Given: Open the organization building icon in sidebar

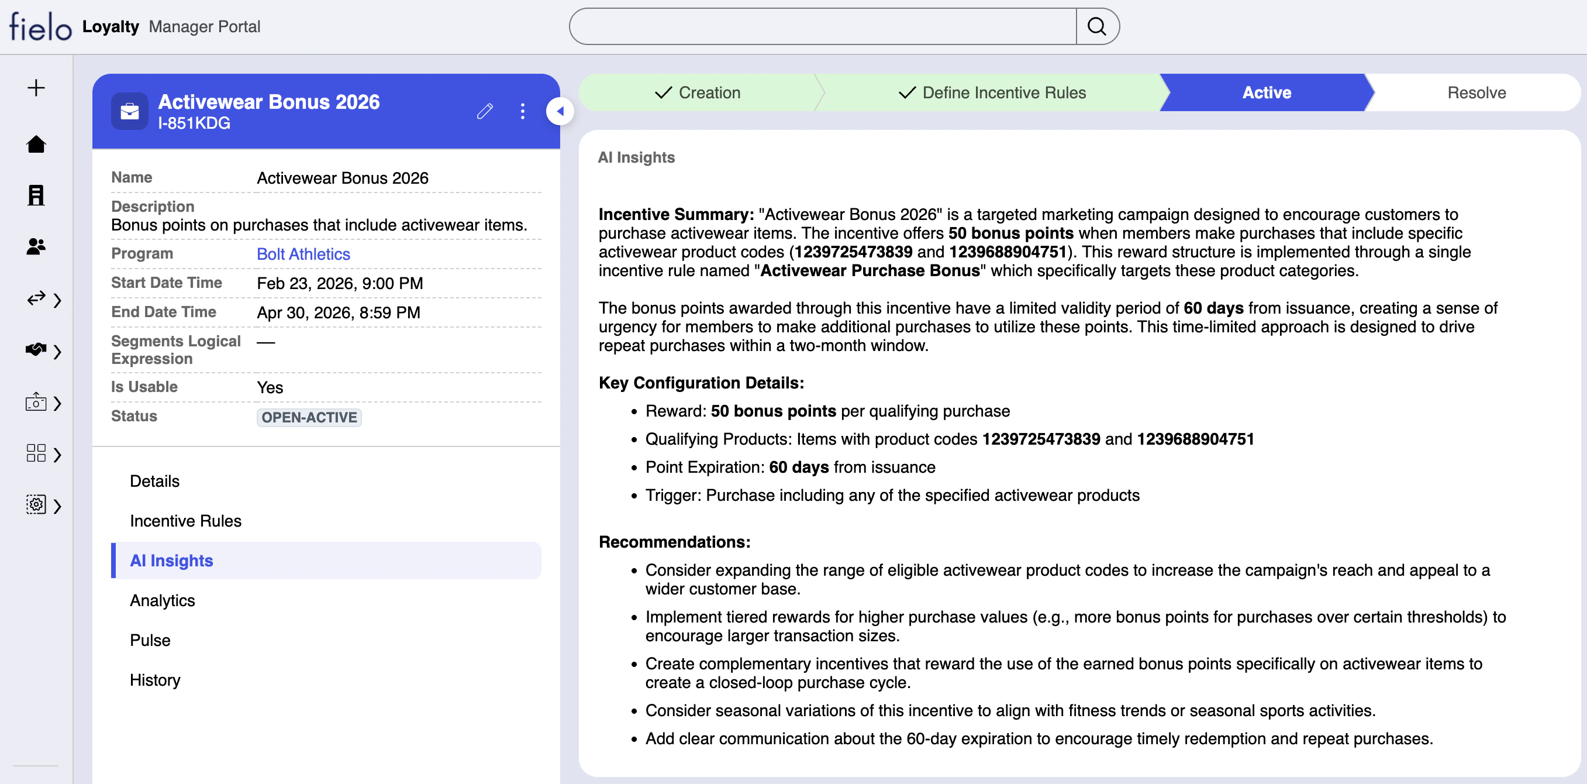Looking at the screenshot, I should click(36, 195).
